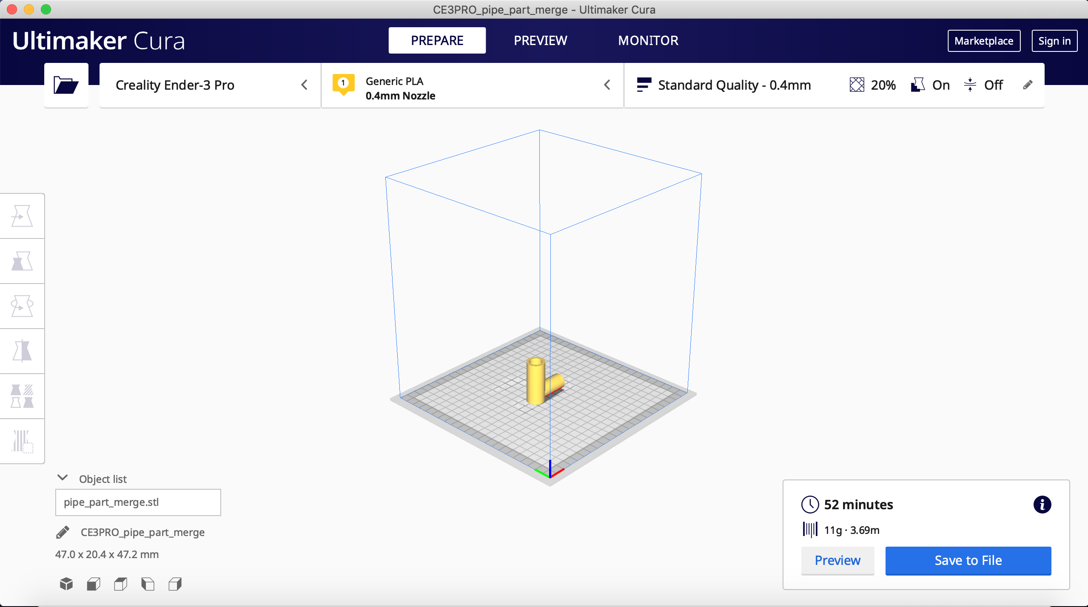Click the 52 minutes print time

click(858, 505)
